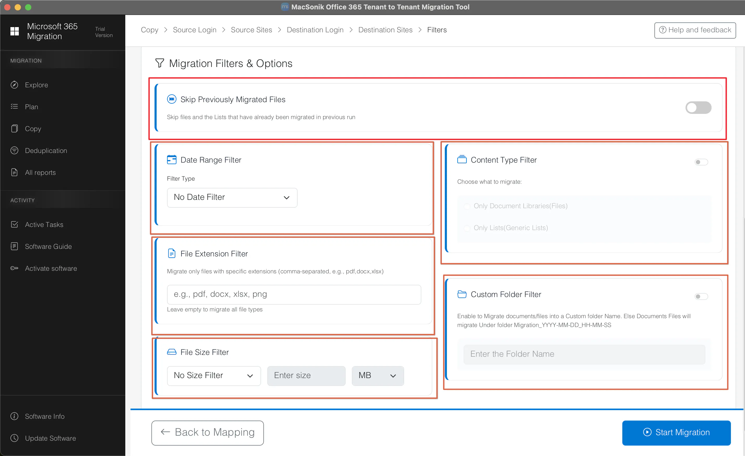The height and width of the screenshot is (456, 745).
Task: Click the Explore compass icon
Action: 14,85
